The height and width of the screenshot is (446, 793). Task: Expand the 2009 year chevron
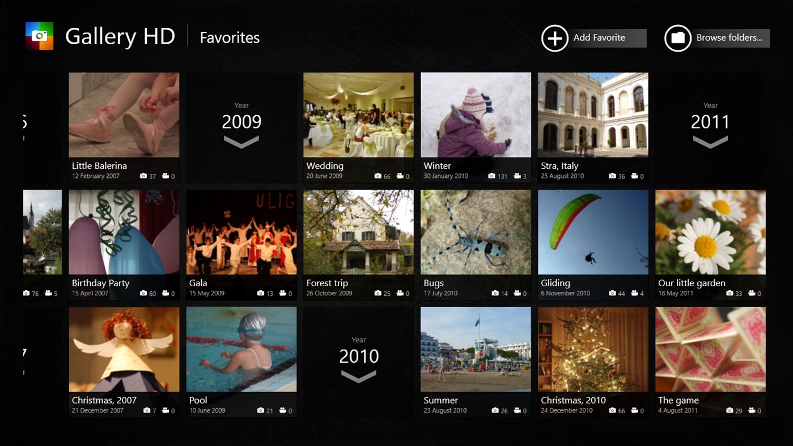[x=241, y=142]
